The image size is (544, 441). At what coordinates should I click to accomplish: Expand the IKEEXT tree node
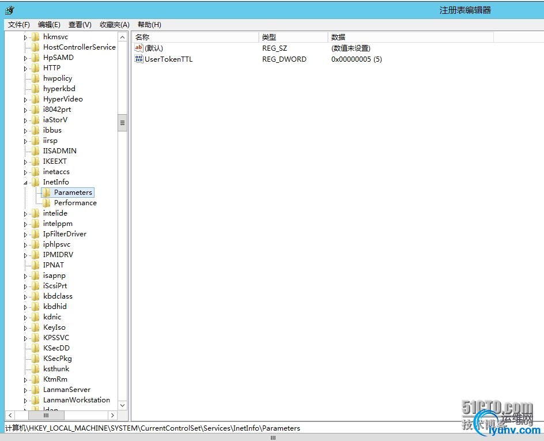[25, 162]
